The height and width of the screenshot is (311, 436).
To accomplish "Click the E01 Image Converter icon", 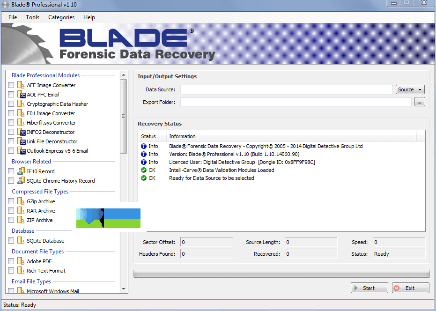I will pyautogui.click(x=21, y=113).
